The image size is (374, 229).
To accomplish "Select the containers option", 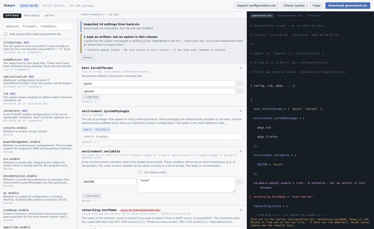I will (39, 116).
